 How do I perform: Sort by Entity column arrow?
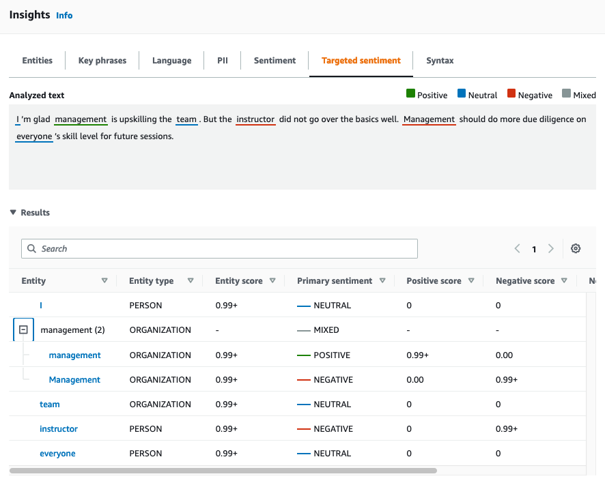pyautogui.click(x=104, y=281)
